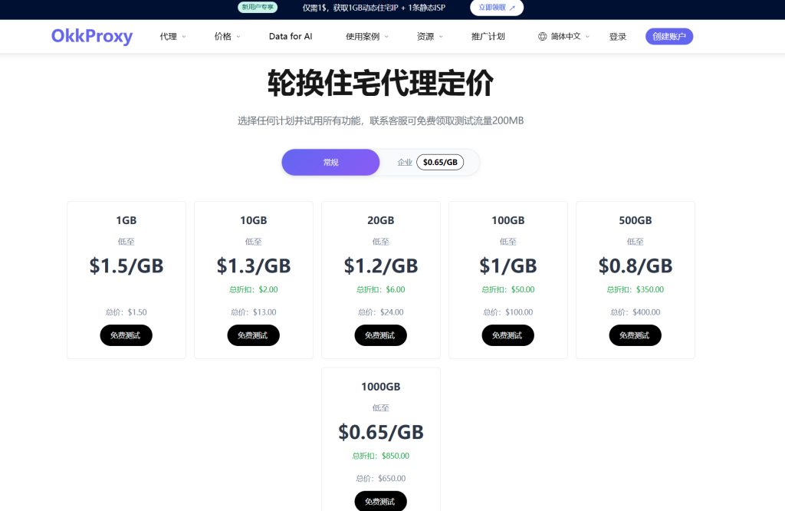Switch plan type to 企业
Image resolution: width=785 pixels, height=511 pixels.
click(x=406, y=162)
